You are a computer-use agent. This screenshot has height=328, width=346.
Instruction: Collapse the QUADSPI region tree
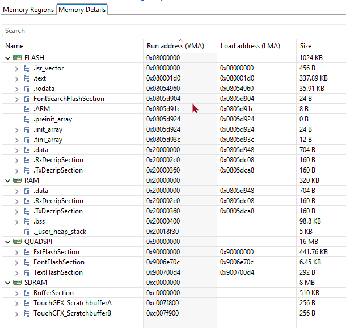click(x=7, y=242)
